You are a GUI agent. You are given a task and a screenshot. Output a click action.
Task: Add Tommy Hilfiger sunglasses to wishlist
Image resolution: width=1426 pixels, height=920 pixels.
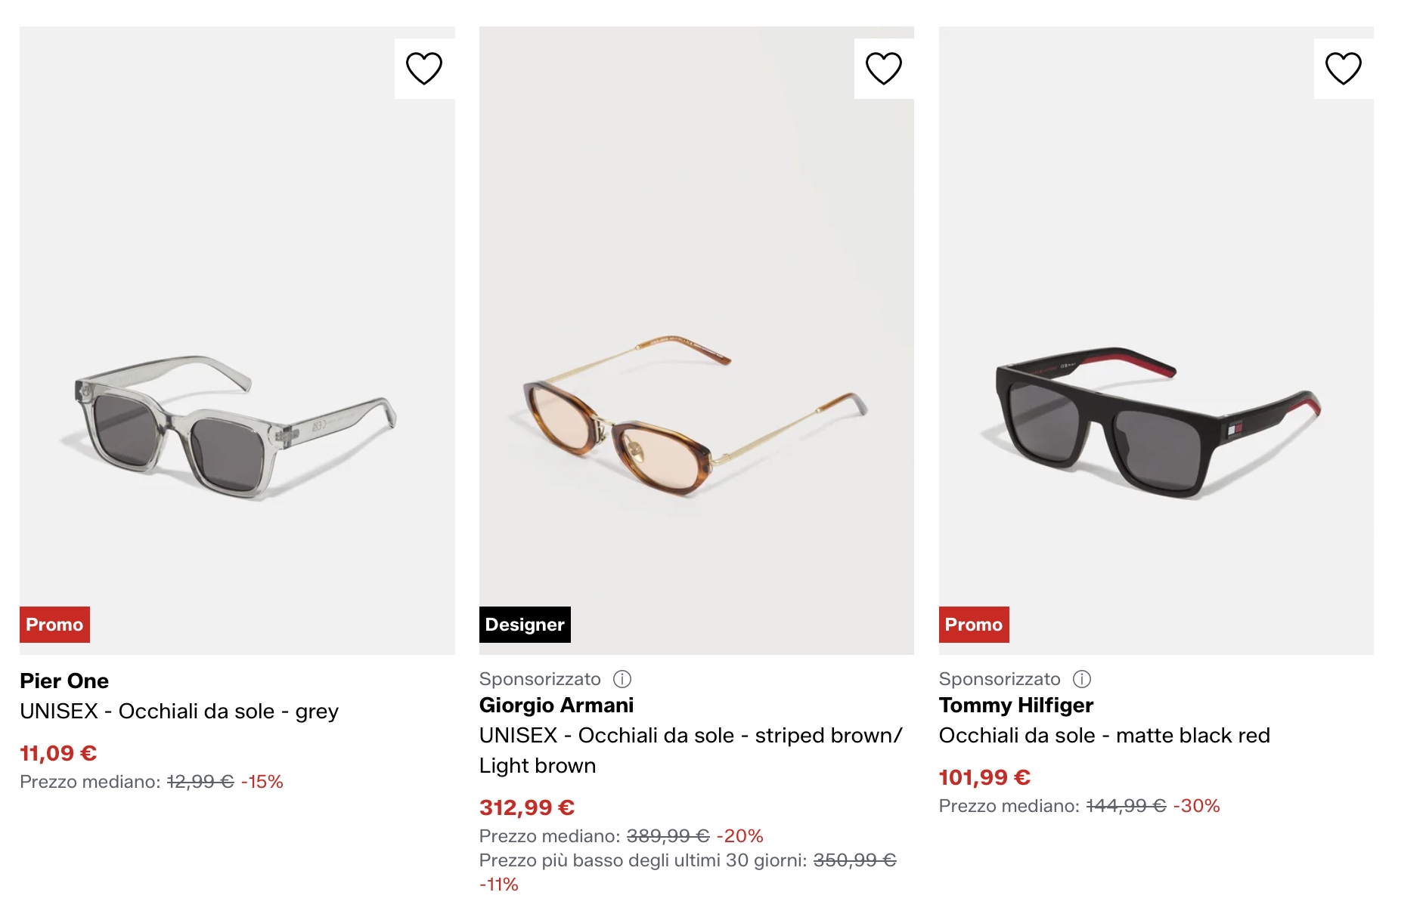1344,69
